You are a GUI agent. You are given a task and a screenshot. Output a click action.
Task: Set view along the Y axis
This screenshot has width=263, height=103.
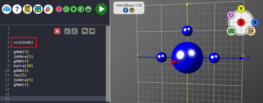point(241,9)
